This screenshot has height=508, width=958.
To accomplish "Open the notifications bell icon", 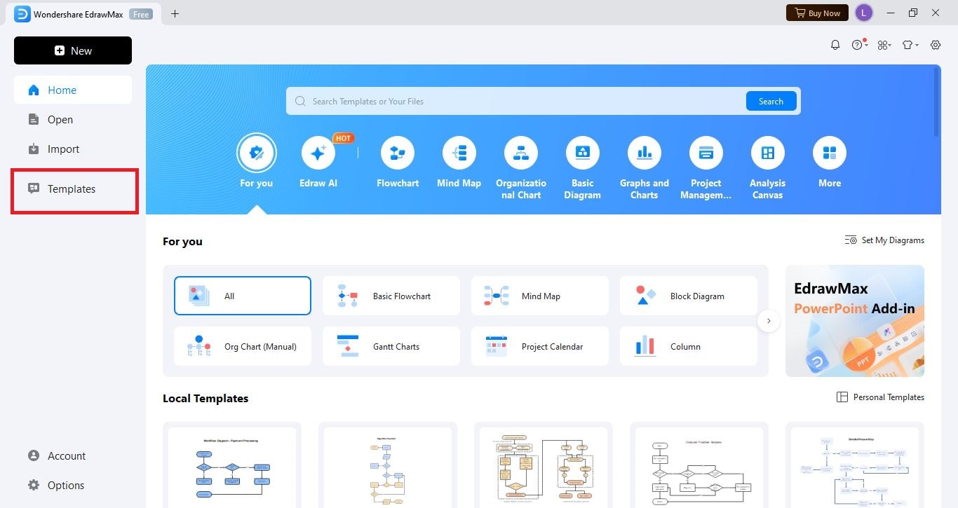I will pyautogui.click(x=835, y=45).
